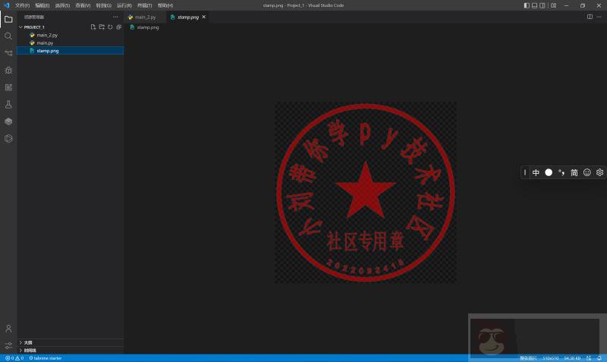Open customize layout icon in title bar
This screenshot has width=607, height=362.
(x=554, y=5)
